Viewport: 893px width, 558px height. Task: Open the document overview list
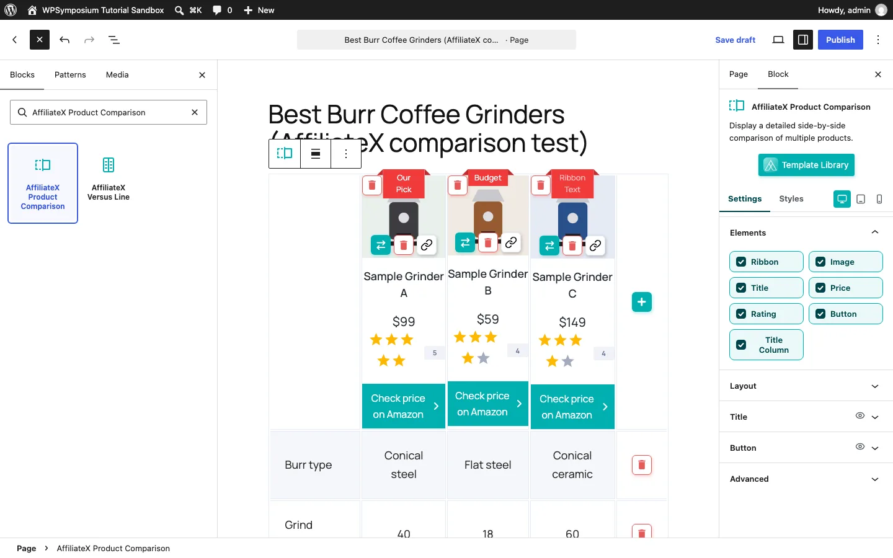[x=114, y=40]
